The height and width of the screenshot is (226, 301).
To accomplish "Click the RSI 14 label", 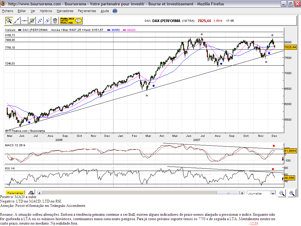I will 10,169.
